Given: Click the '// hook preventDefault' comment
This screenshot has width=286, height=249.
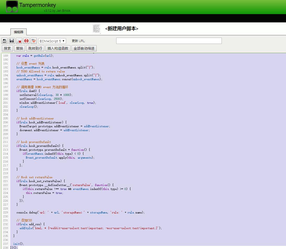Looking at the screenshot, I should pos(33,142).
